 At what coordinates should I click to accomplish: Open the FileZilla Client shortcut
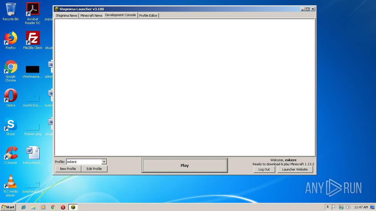[x=33, y=40]
